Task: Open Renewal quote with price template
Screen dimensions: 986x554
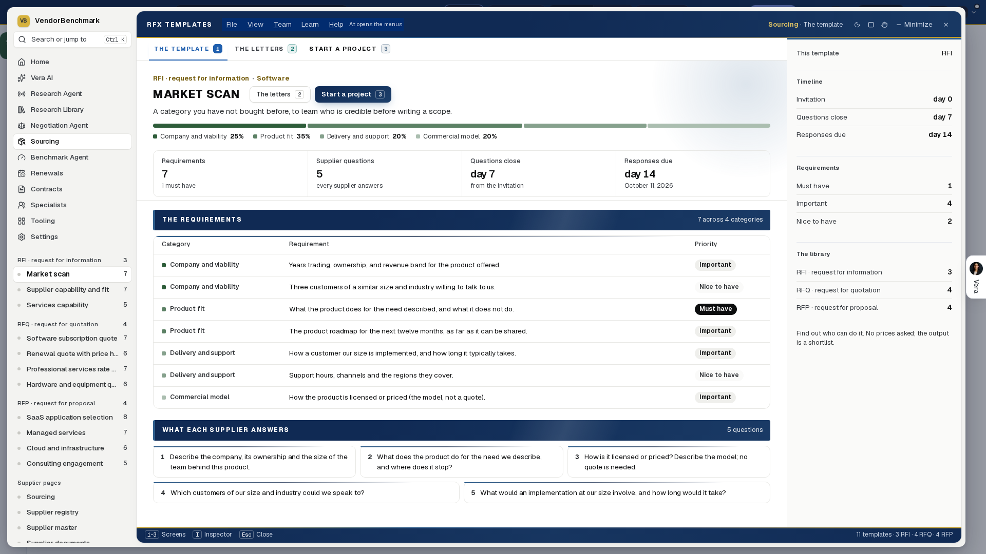Action: (72, 354)
